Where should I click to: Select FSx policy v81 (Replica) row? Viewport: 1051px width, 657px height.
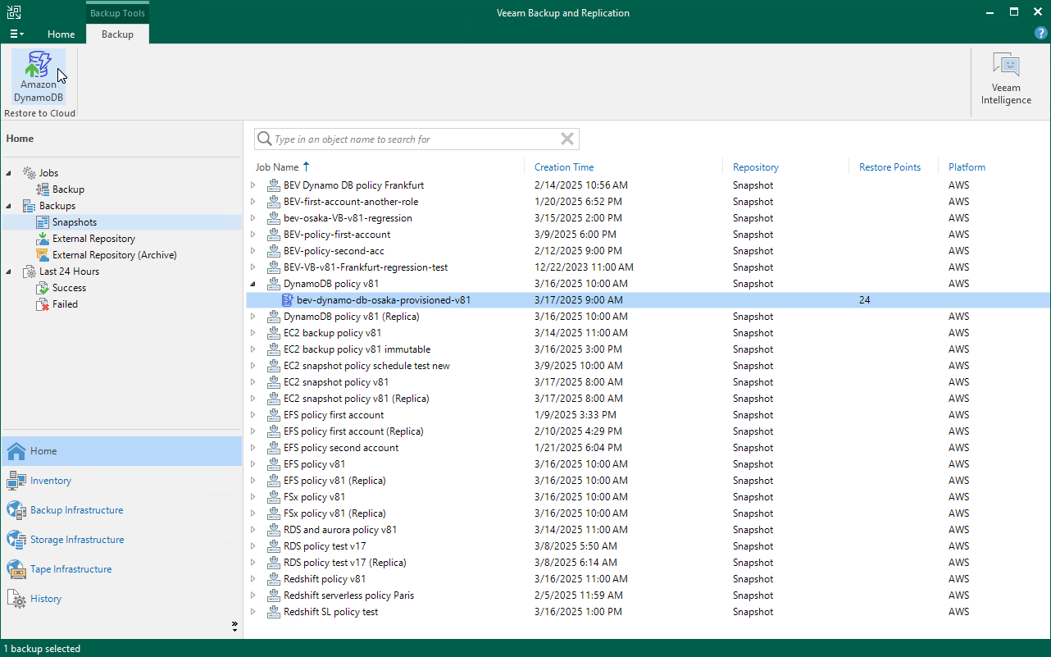pyautogui.click(x=648, y=513)
